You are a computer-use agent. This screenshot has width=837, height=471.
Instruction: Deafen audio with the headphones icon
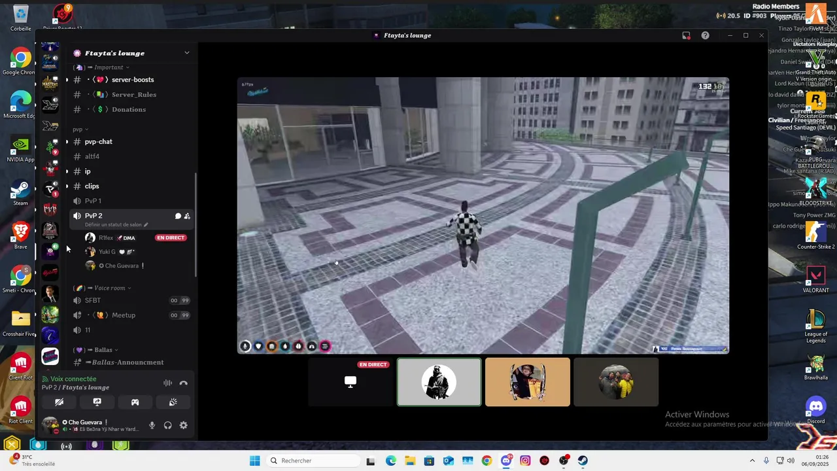coord(167,425)
